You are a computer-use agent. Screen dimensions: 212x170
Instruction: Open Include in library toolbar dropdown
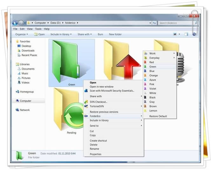point(61,34)
